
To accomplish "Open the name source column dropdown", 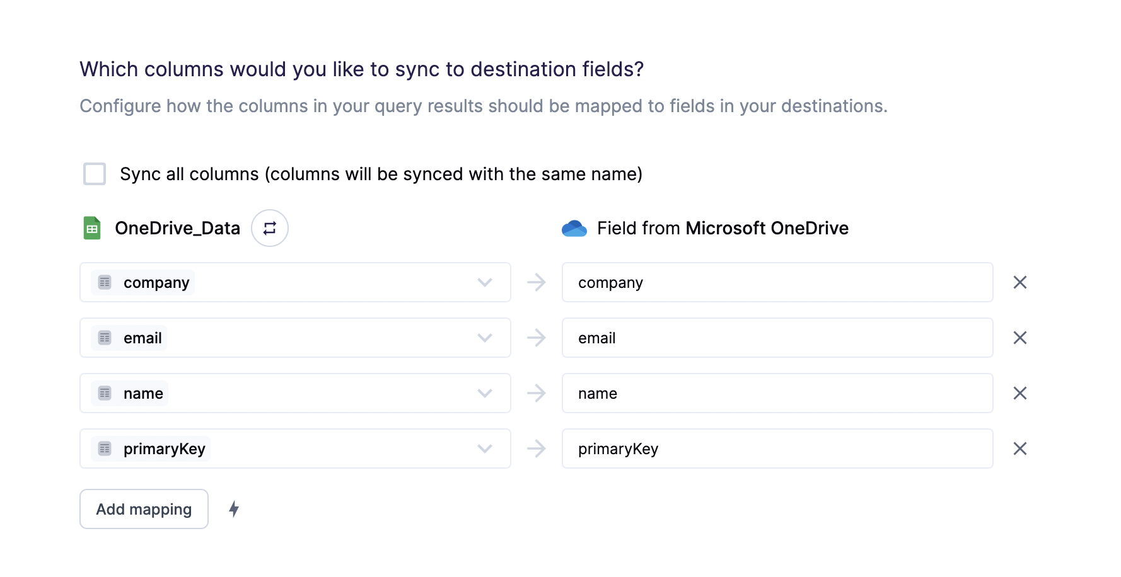I will click(x=295, y=393).
